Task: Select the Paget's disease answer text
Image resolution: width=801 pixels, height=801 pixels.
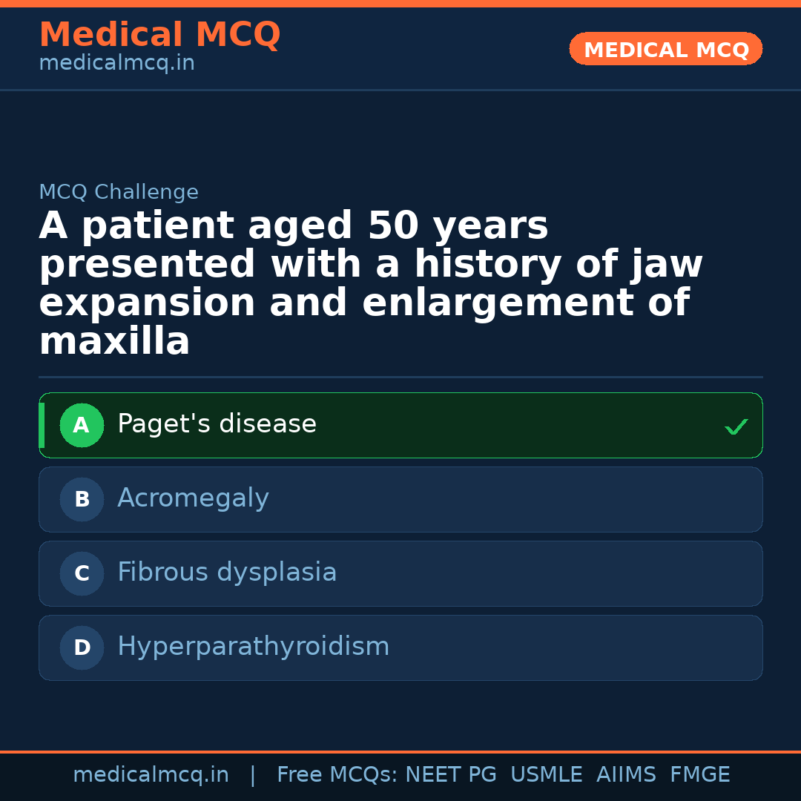Action: coord(217,424)
